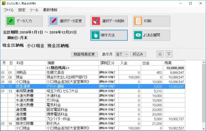Click the scrollbar down arrow of the ledger
Viewport: 206px width, 131px height.
(204, 129)
